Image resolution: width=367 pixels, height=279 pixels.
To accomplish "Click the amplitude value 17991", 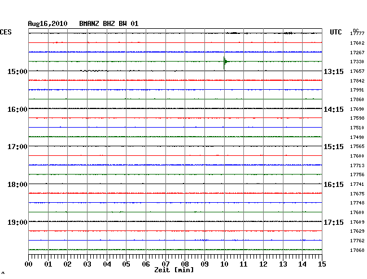I will pos(357,90).
